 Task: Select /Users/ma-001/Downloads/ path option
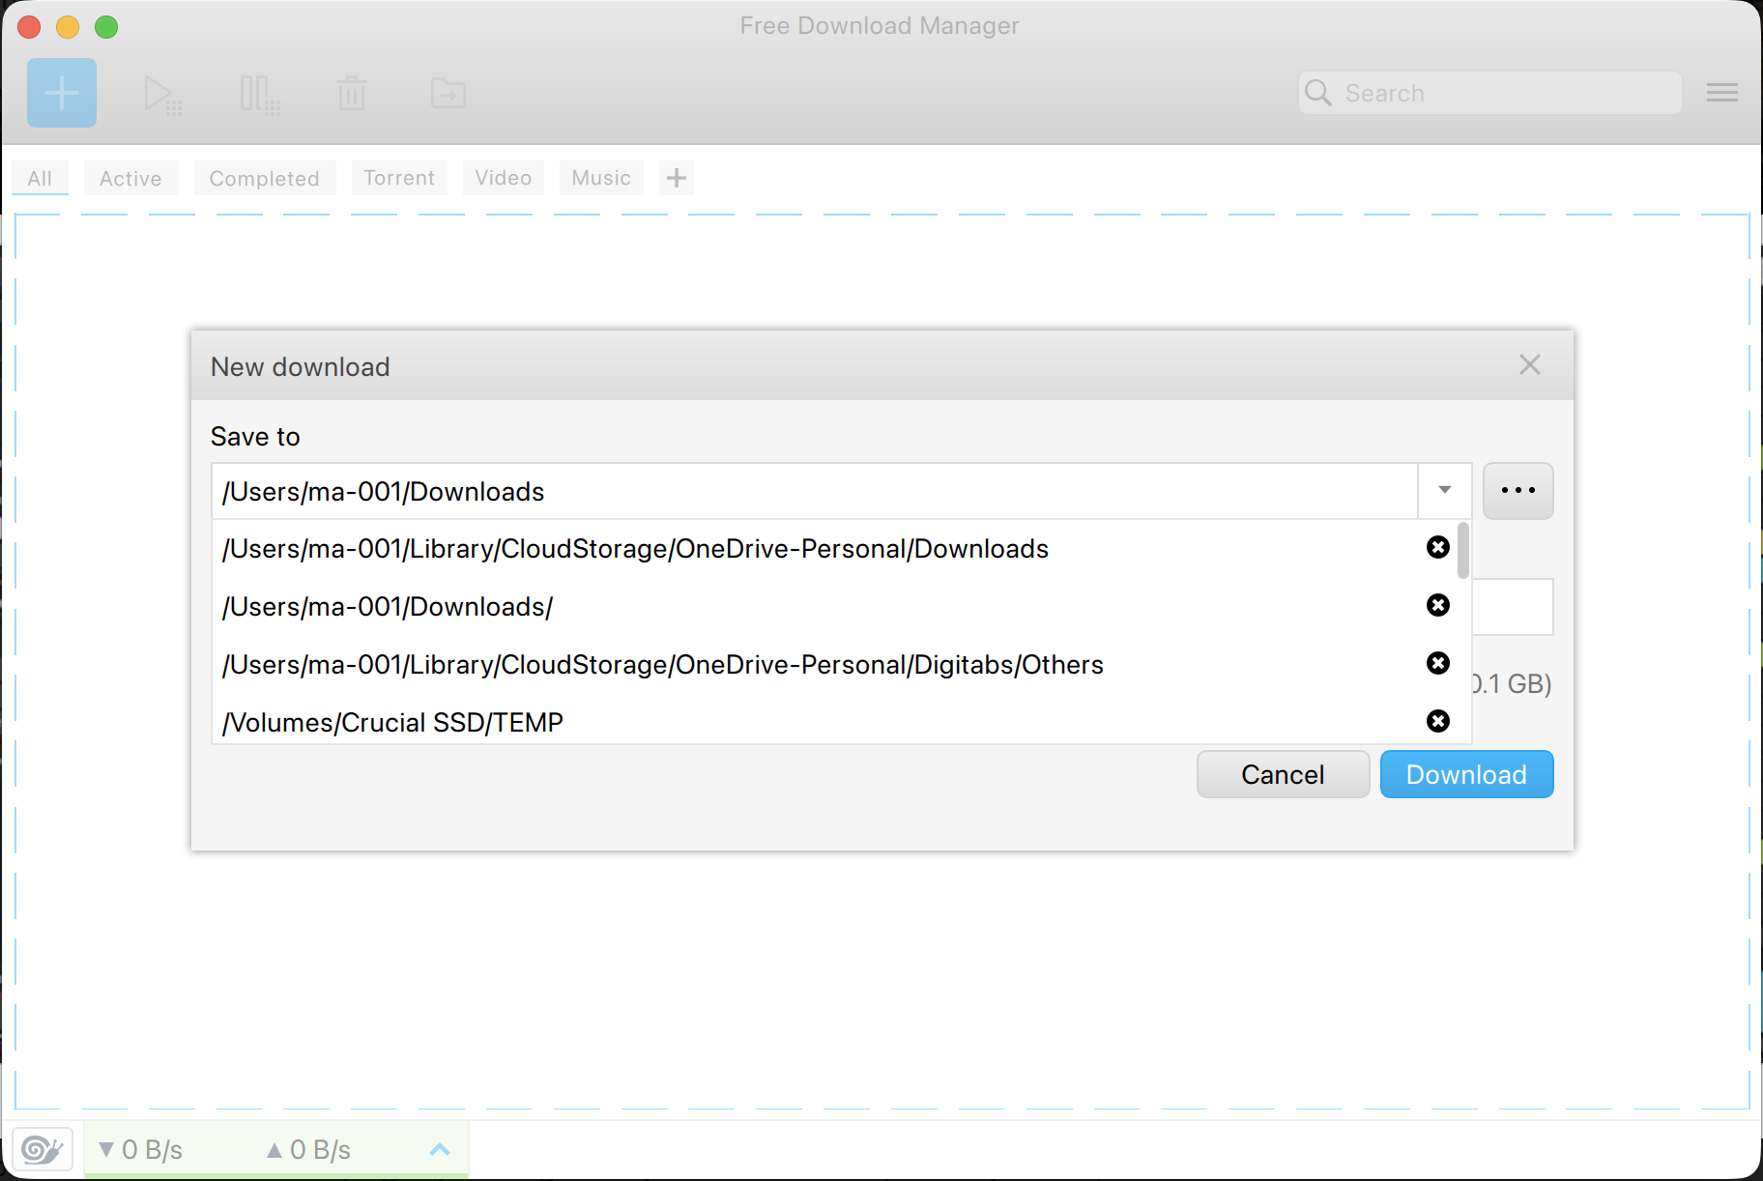tap(815, 607)
